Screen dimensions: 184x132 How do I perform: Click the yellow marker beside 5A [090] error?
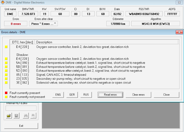[6, 63]
